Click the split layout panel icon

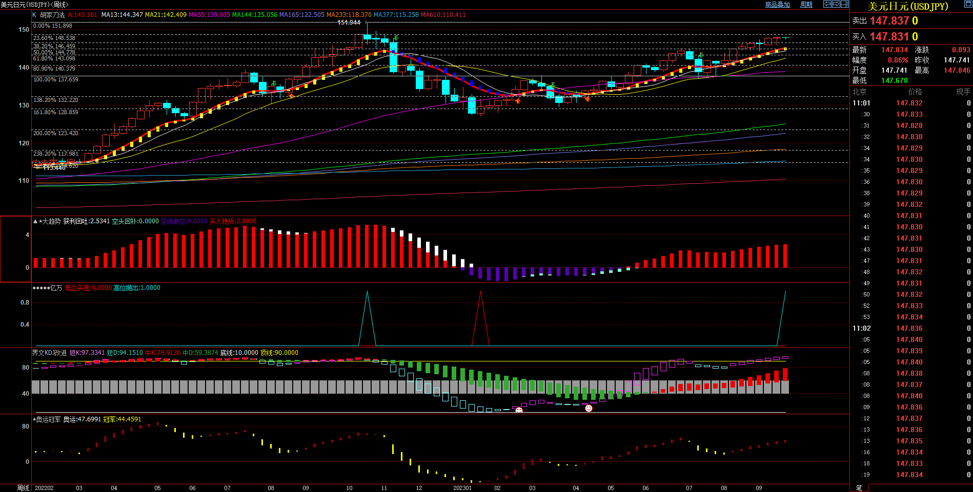[x=844, y=4]
